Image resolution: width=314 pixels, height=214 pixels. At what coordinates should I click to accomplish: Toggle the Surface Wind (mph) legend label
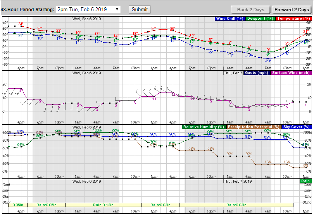coord(291,73)
